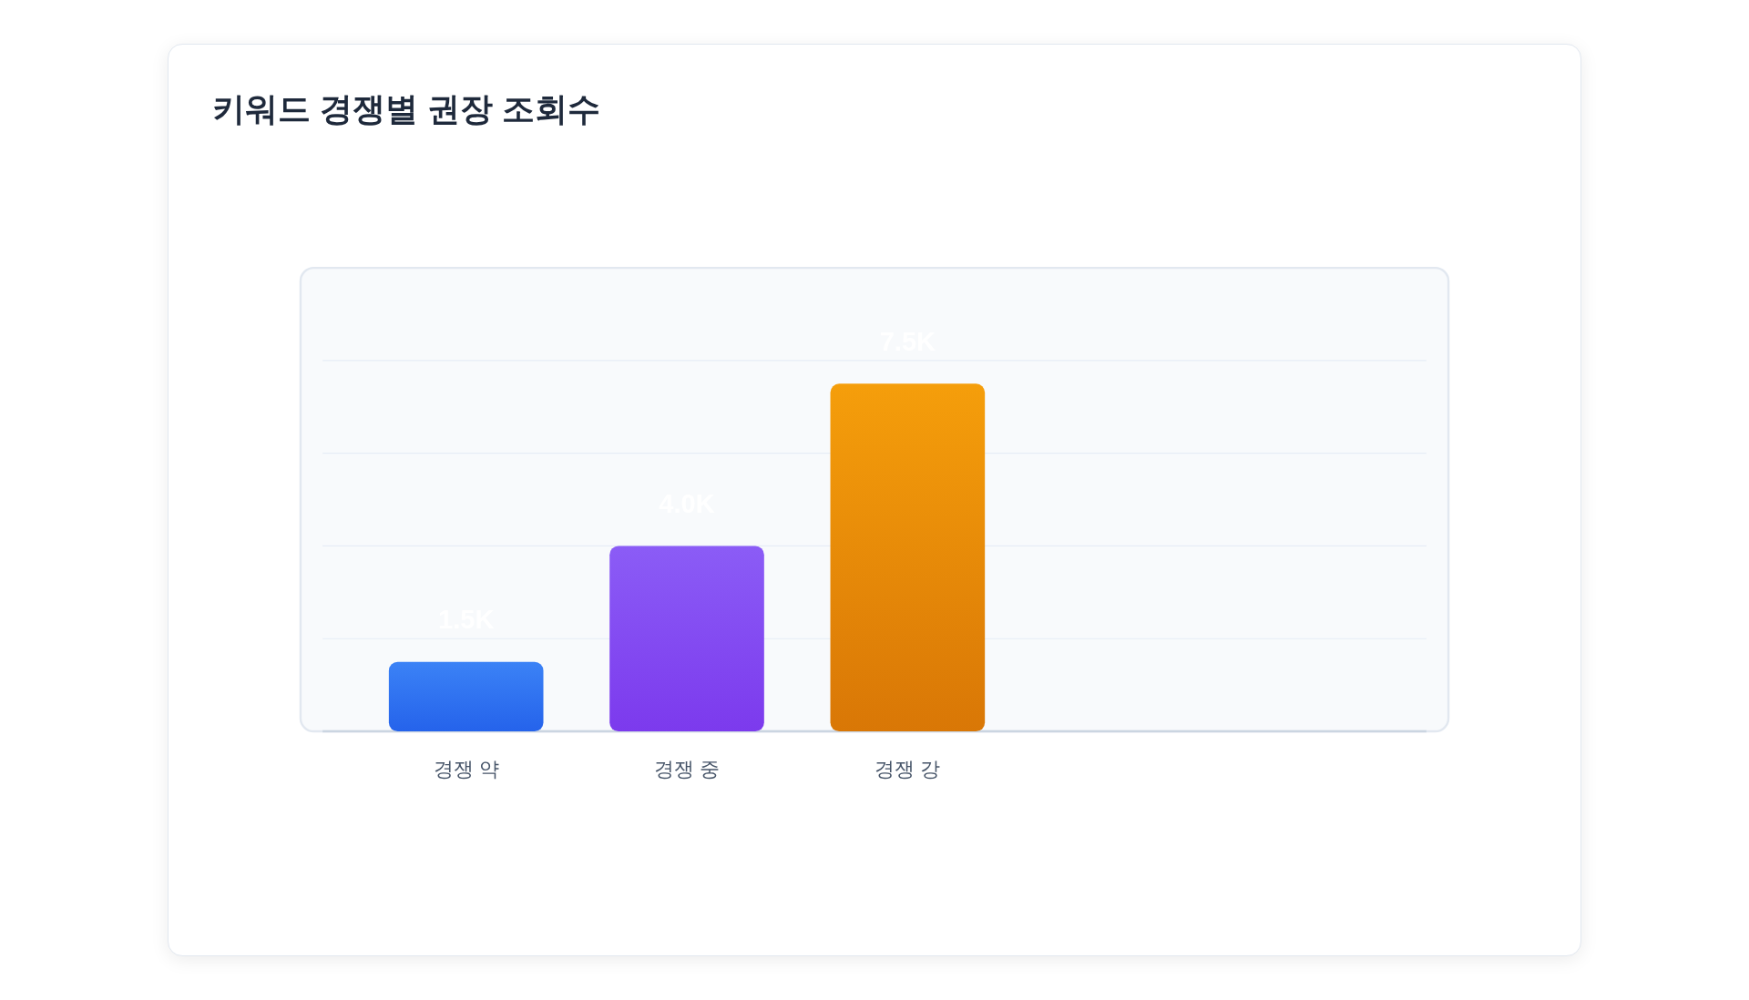1749x1000 pixels.
Task: Click the topmost horizontal gridline
Action: (1184, 361)
